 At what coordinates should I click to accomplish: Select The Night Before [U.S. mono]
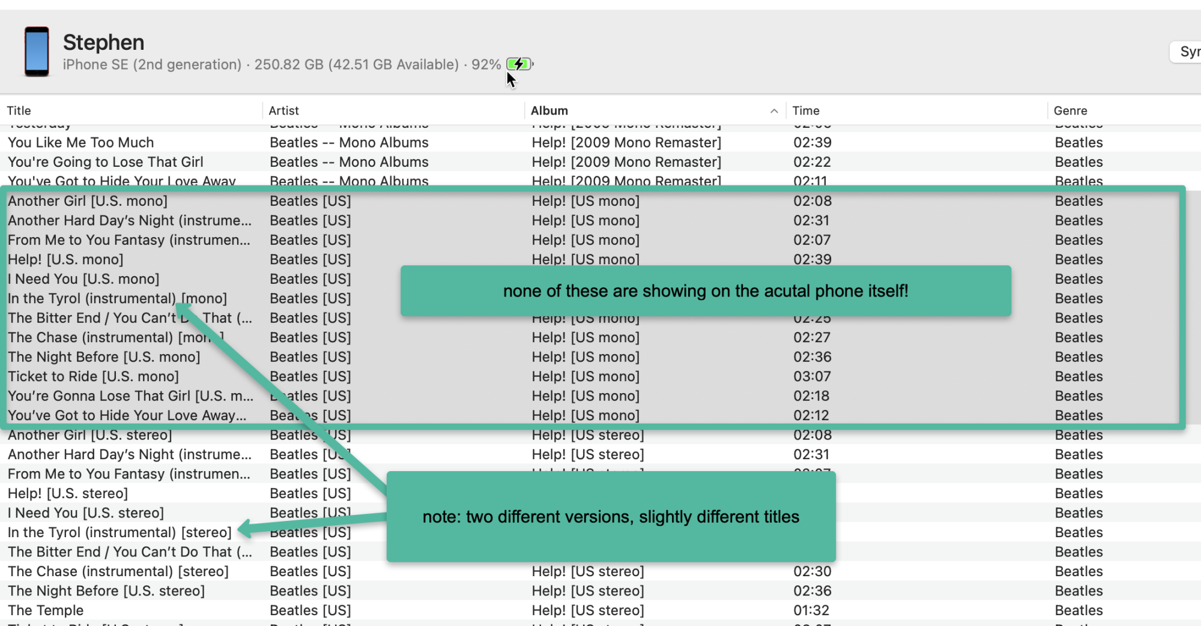(104, 357)
